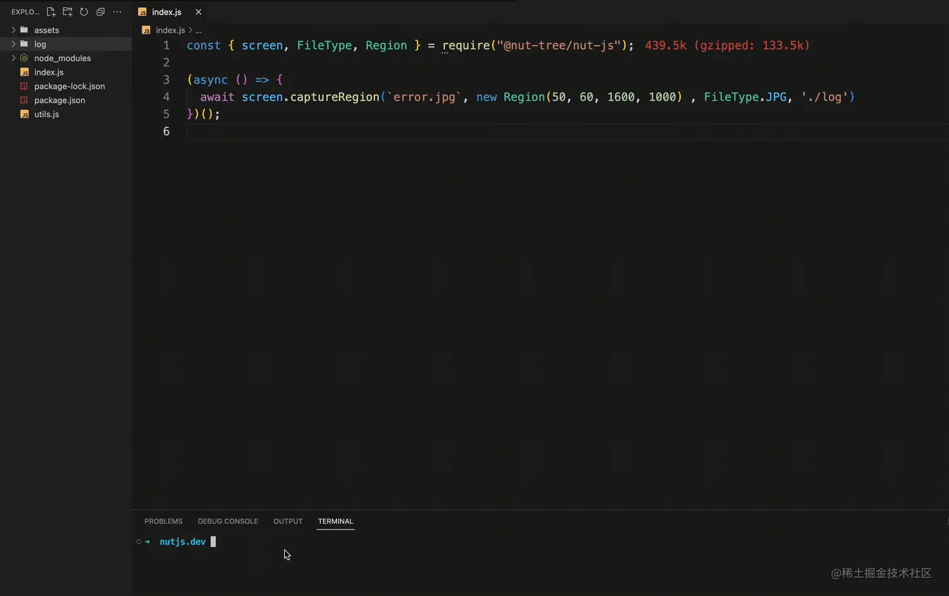Click the terminal input at the nutjs.dev prompt
949x596 pixels.
coord(213,541)
